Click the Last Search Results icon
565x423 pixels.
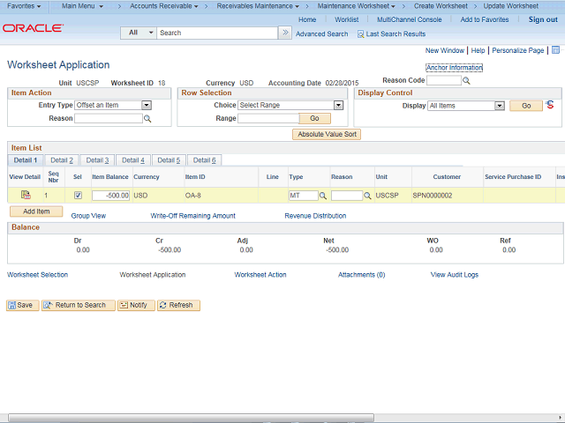[x=360, y=33]
